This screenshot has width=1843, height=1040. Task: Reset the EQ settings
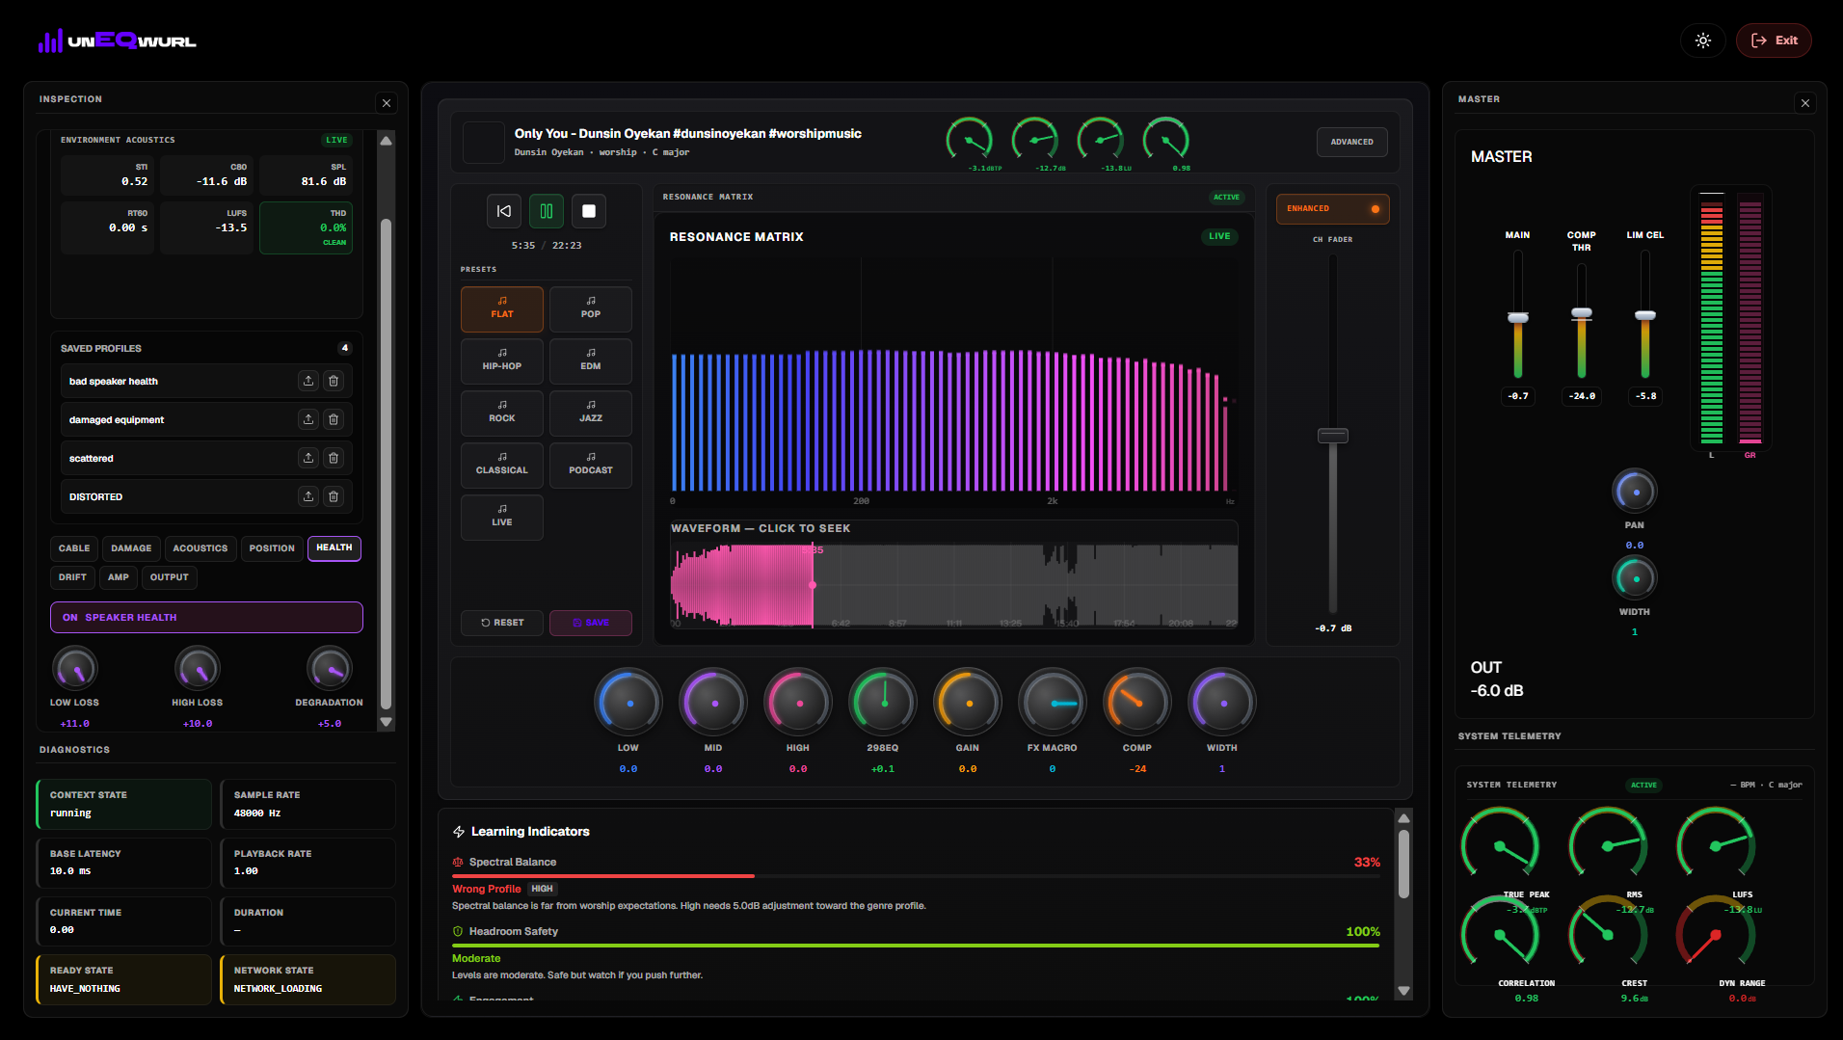click(x=502, y=623)
